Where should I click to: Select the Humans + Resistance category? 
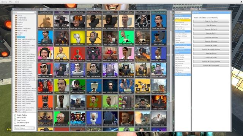(x=24, y=29)
